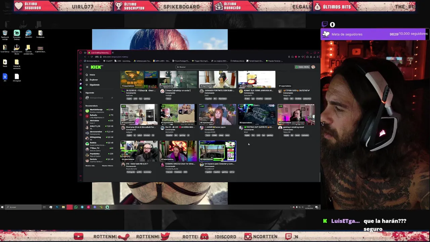Open the ZULLYY_CS recommended channel

(99, 127)
